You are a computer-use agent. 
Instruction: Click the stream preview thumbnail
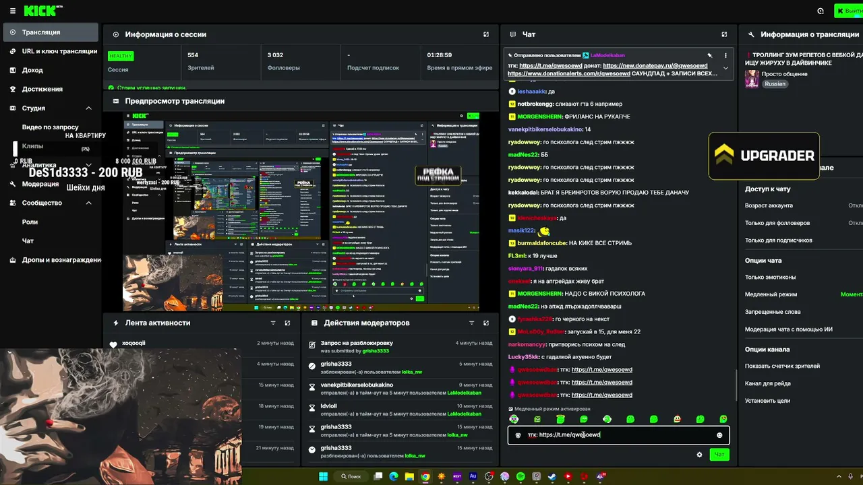point(301,212)
